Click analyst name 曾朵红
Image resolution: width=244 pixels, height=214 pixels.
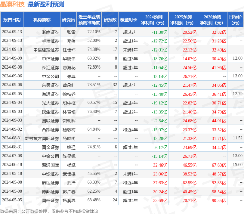[x=69, y=85]
